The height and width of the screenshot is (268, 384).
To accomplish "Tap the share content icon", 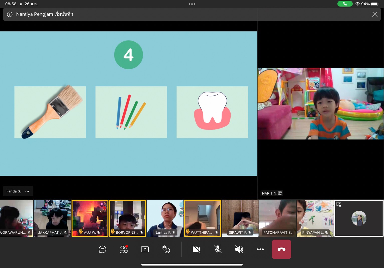I will tap(145, 249).
